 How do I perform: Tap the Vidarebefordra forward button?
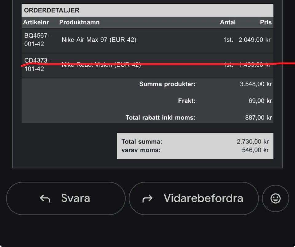pos(194,198)
